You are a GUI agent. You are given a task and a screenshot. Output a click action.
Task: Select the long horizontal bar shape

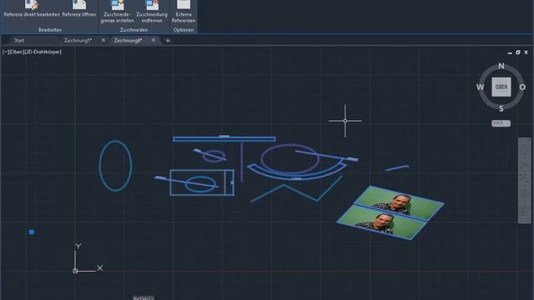224,139
